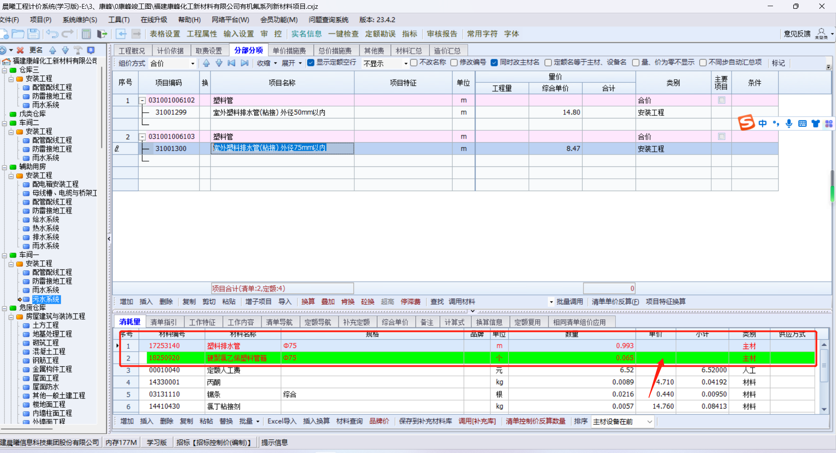The height and width of the screenshot is (453, 836).
Task: Click 项目特征换算 button
Action: pos(665,302)
